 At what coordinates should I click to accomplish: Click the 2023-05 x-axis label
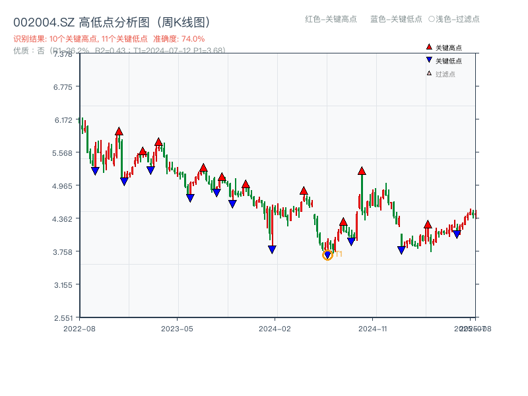[177, 328]
